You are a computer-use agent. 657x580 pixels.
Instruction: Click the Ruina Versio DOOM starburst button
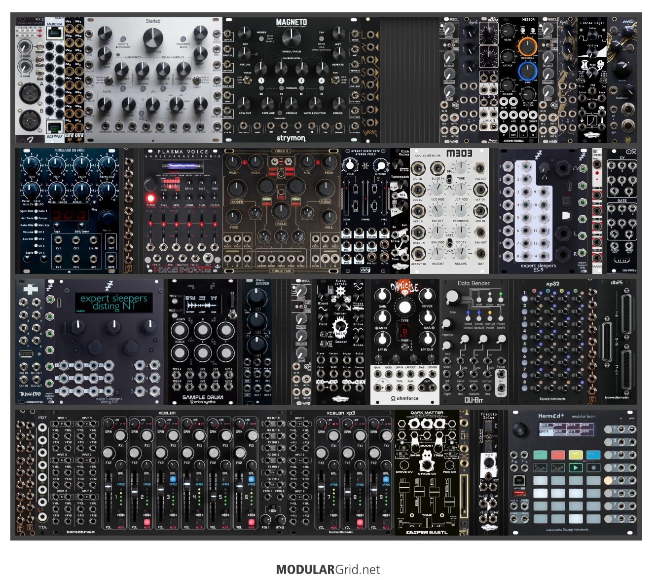click(x=340, y=327)
